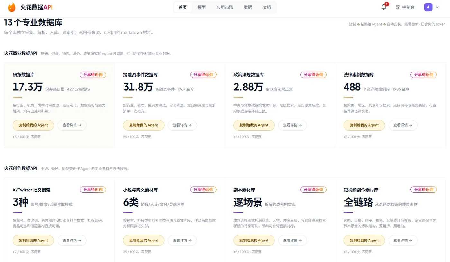Click 分享得返佣 badge on 投融资事件数据库
This screenshot has height=262, width=450.
(x=203, y=75)
